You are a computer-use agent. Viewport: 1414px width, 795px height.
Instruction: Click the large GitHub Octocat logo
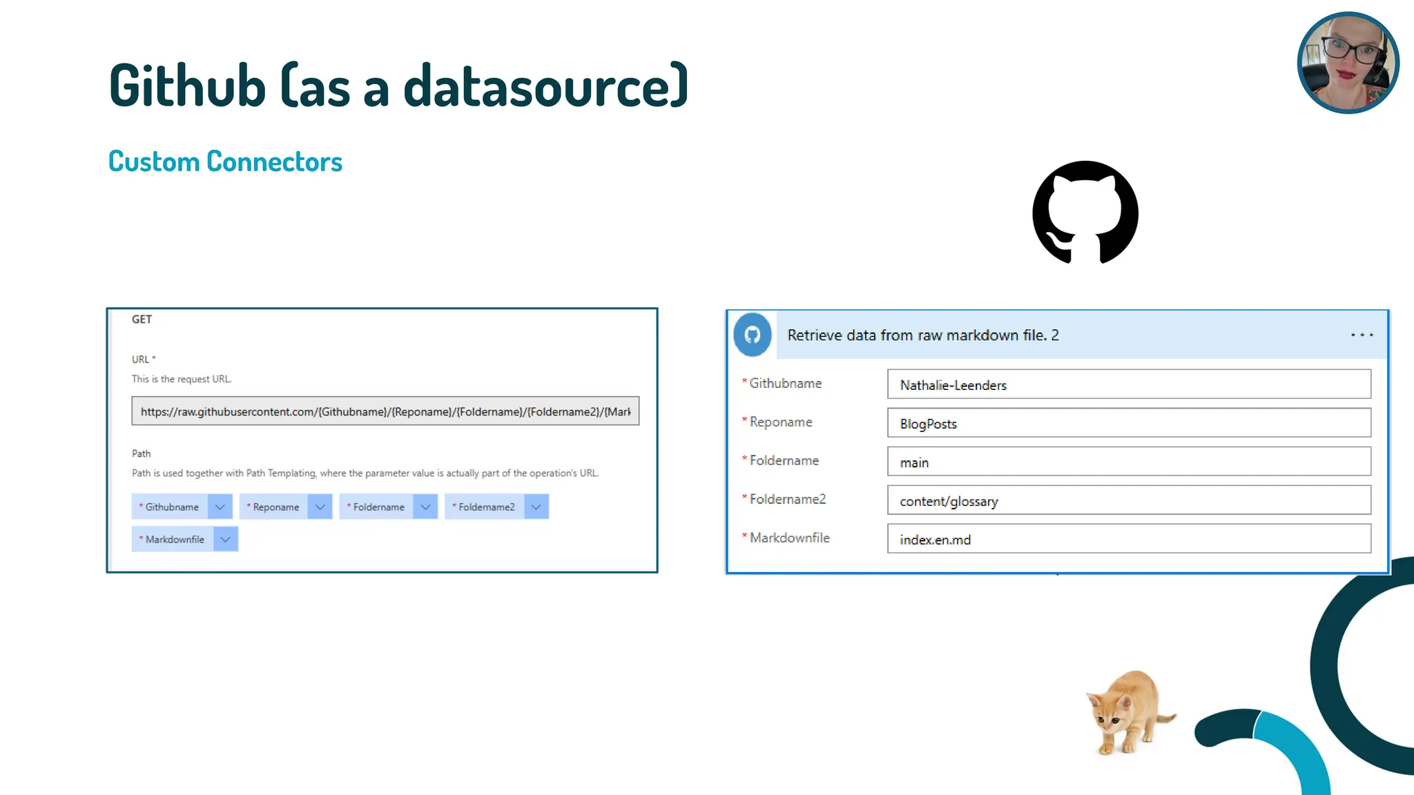tap(1085, 213)
